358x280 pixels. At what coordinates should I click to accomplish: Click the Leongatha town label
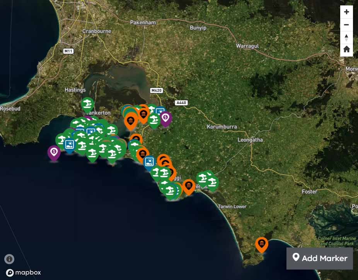[x=250, y=140]
